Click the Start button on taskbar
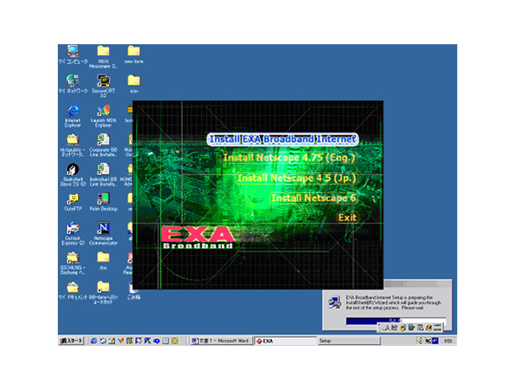510x385 pixels. 70,341
